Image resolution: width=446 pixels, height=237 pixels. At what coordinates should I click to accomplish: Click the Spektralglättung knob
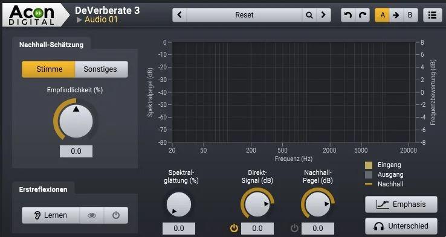tap(179, 204)
